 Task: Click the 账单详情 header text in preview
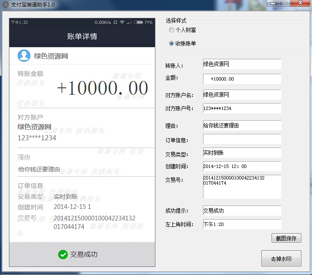coord(82,36)
